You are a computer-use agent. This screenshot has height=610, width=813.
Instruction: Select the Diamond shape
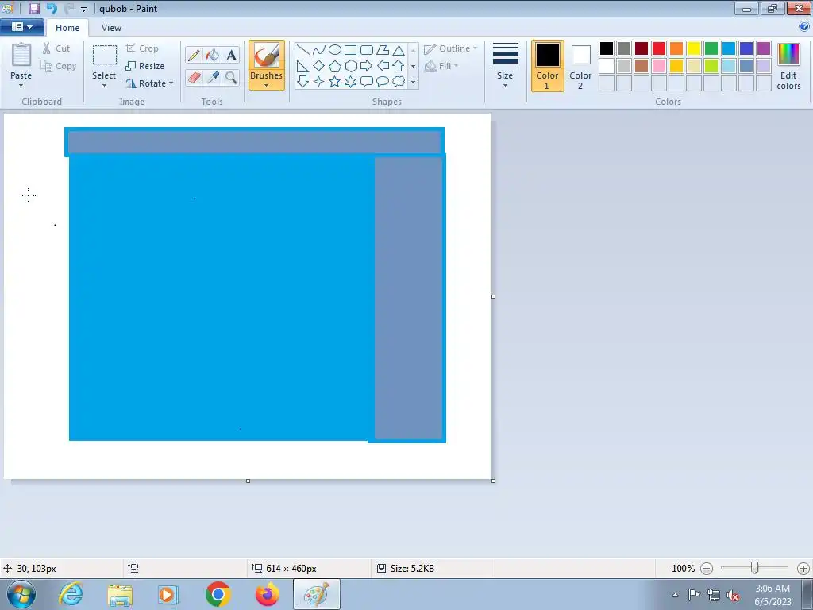[x=319, y=66]
